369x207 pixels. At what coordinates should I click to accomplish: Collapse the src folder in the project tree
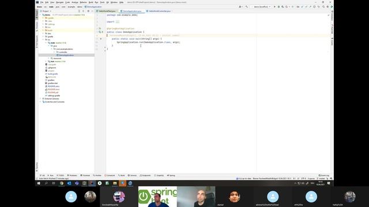(x=43, y=40)
